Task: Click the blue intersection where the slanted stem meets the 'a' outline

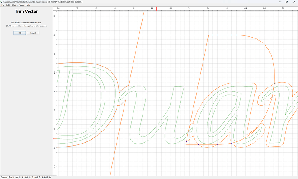Action: pos(190,125)
